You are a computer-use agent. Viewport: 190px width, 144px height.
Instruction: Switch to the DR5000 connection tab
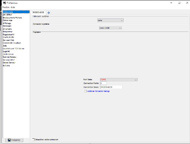[38, 12]
